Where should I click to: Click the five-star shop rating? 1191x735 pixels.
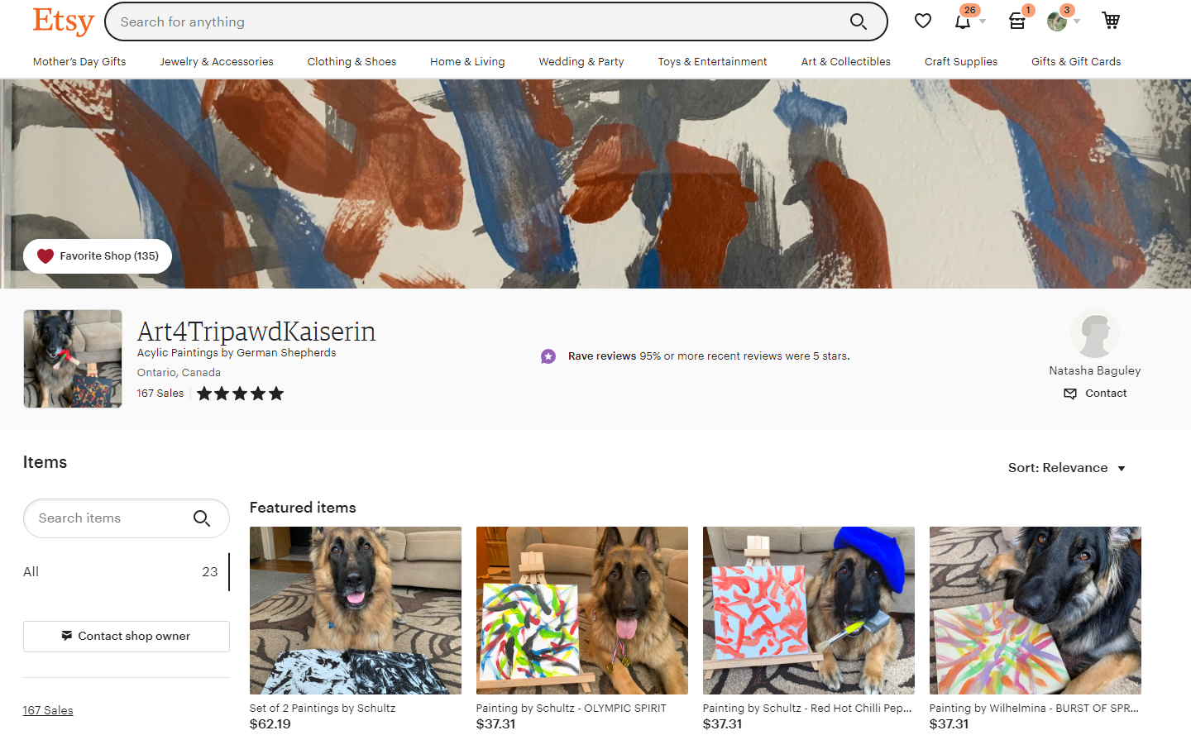(240, 394)
